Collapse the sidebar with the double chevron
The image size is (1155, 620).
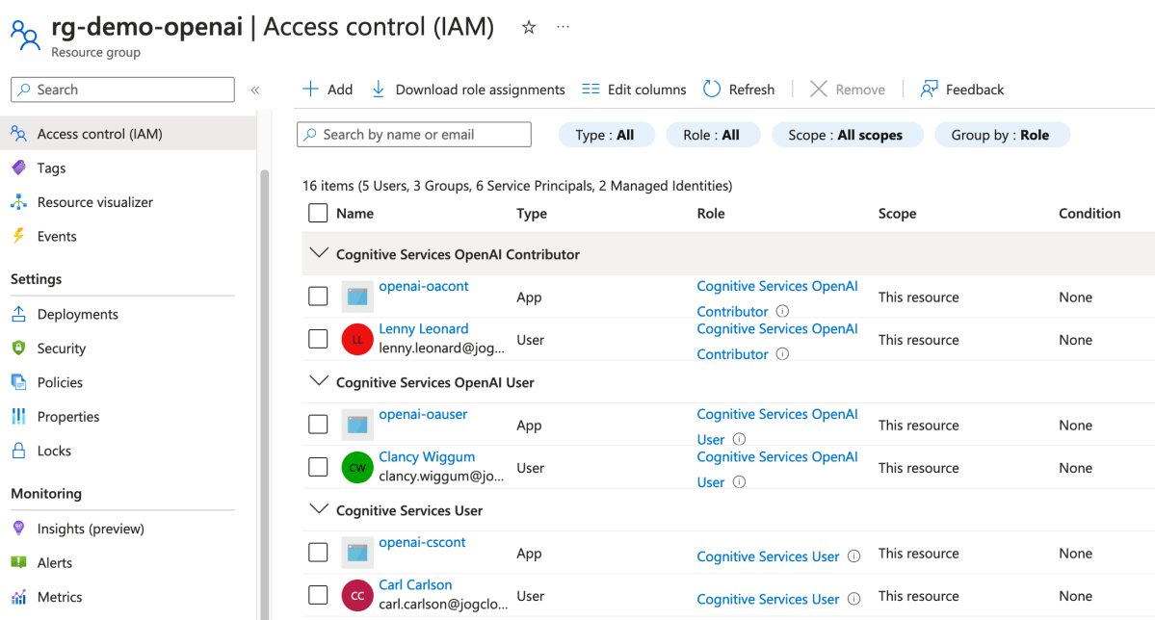pos(255,90)
